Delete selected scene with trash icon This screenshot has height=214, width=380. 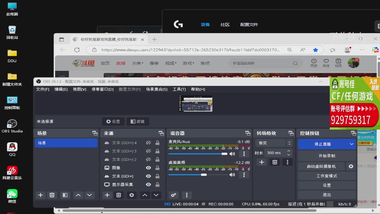(x=52, y=195)
